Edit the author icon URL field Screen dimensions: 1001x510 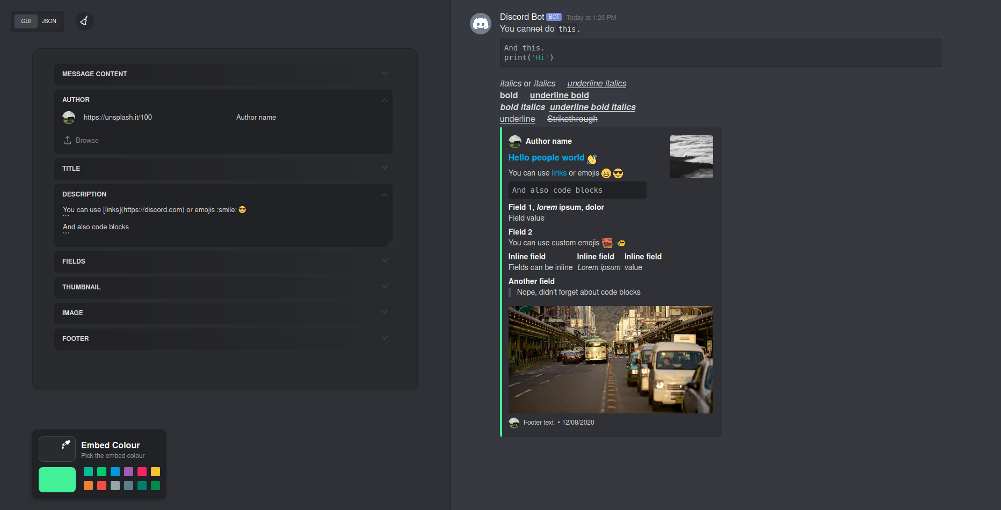pos(156,117)
